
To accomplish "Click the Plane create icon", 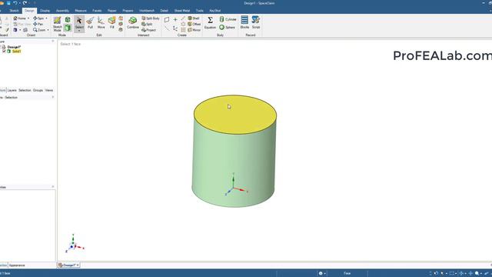I will pos(167,19).
